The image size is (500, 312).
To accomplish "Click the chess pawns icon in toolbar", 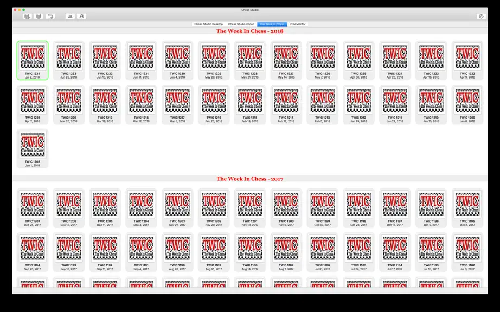I will point(70,16).
